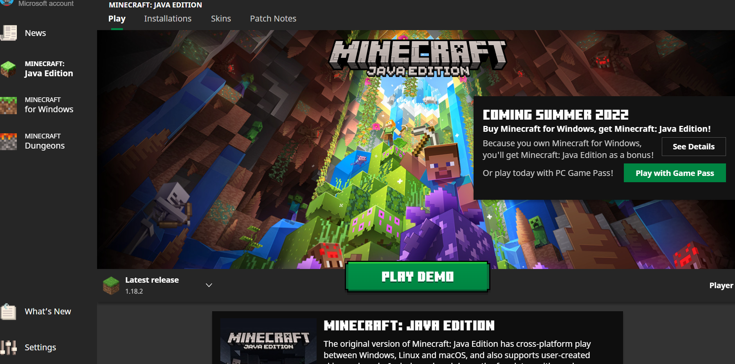Viewport: 735px width, 364px height.
Task: Click the Microsoft account label
Action: click(46, 4)
